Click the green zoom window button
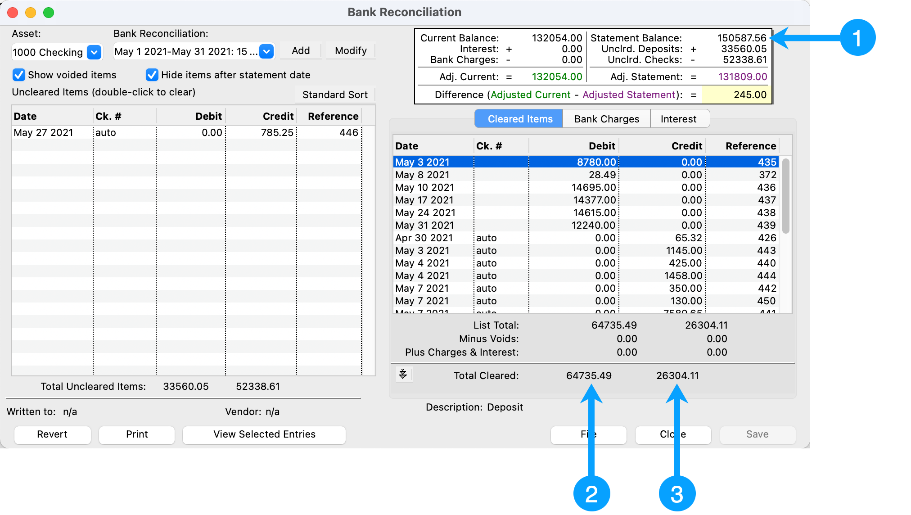The width and height of the screenshot is (911, 515). click(x=49, y=13)
